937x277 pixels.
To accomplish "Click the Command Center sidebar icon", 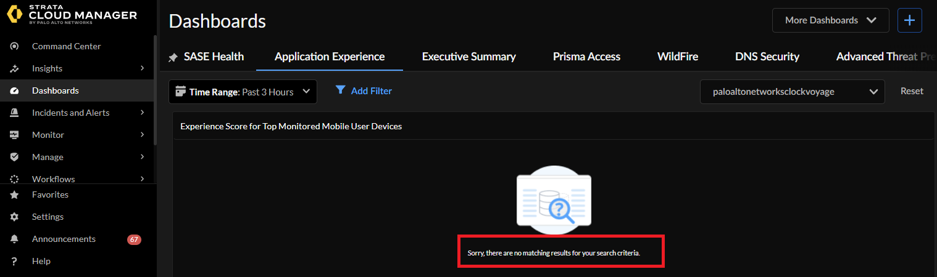I will [x=14, y=46].
